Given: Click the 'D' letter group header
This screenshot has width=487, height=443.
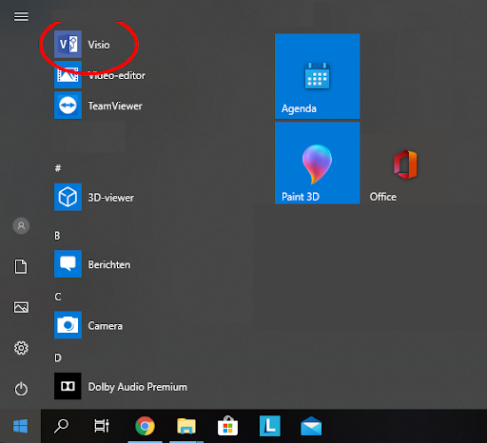Looking at the screenshot, I should 58,357.
